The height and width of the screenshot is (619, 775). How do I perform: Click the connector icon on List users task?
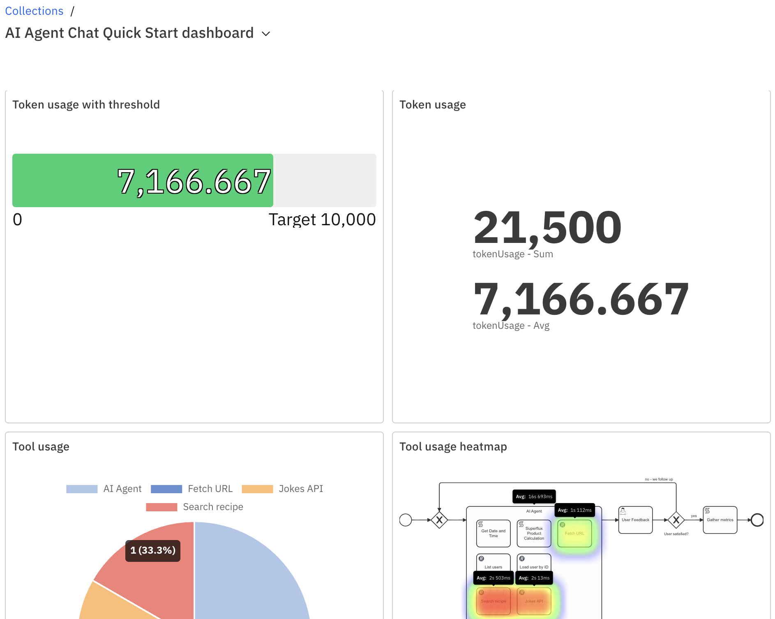coord(481,559)
